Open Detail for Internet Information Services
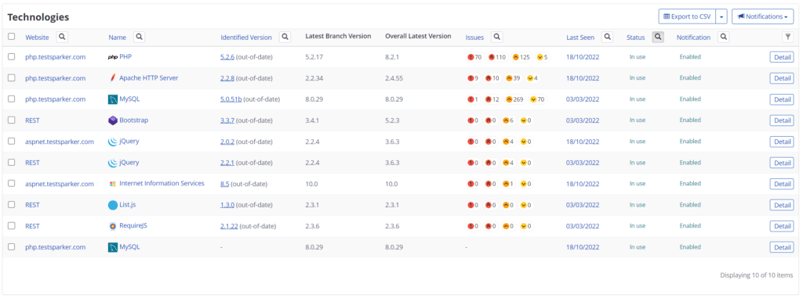 (782, 184)
